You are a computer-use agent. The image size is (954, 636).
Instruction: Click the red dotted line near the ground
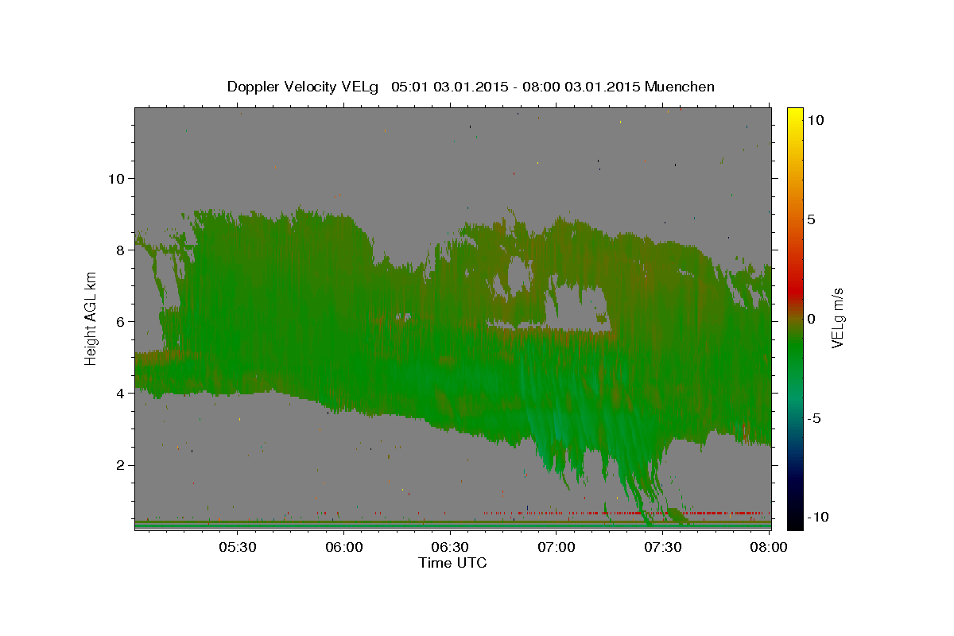(x=624, y=513)
